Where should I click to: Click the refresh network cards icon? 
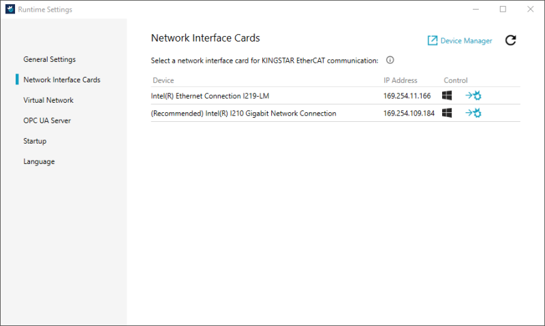pyautogui.click(x=510, y=41)
